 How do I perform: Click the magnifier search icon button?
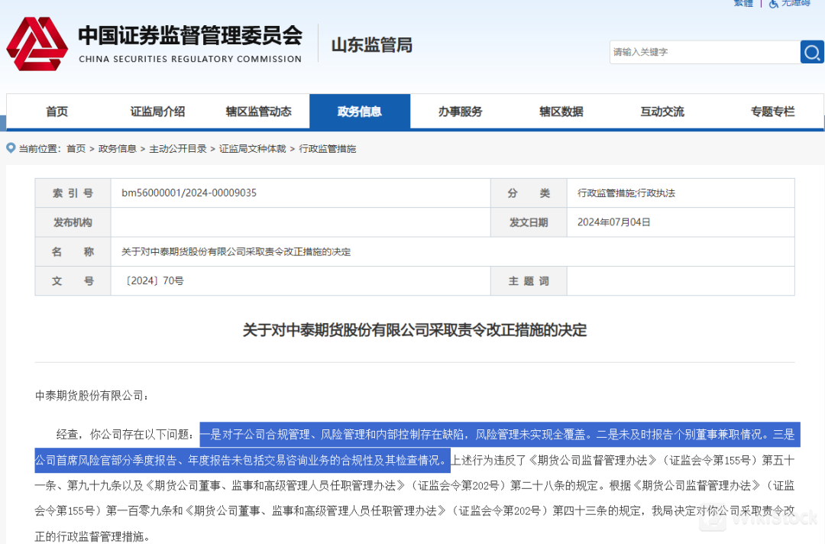point(812,52)
